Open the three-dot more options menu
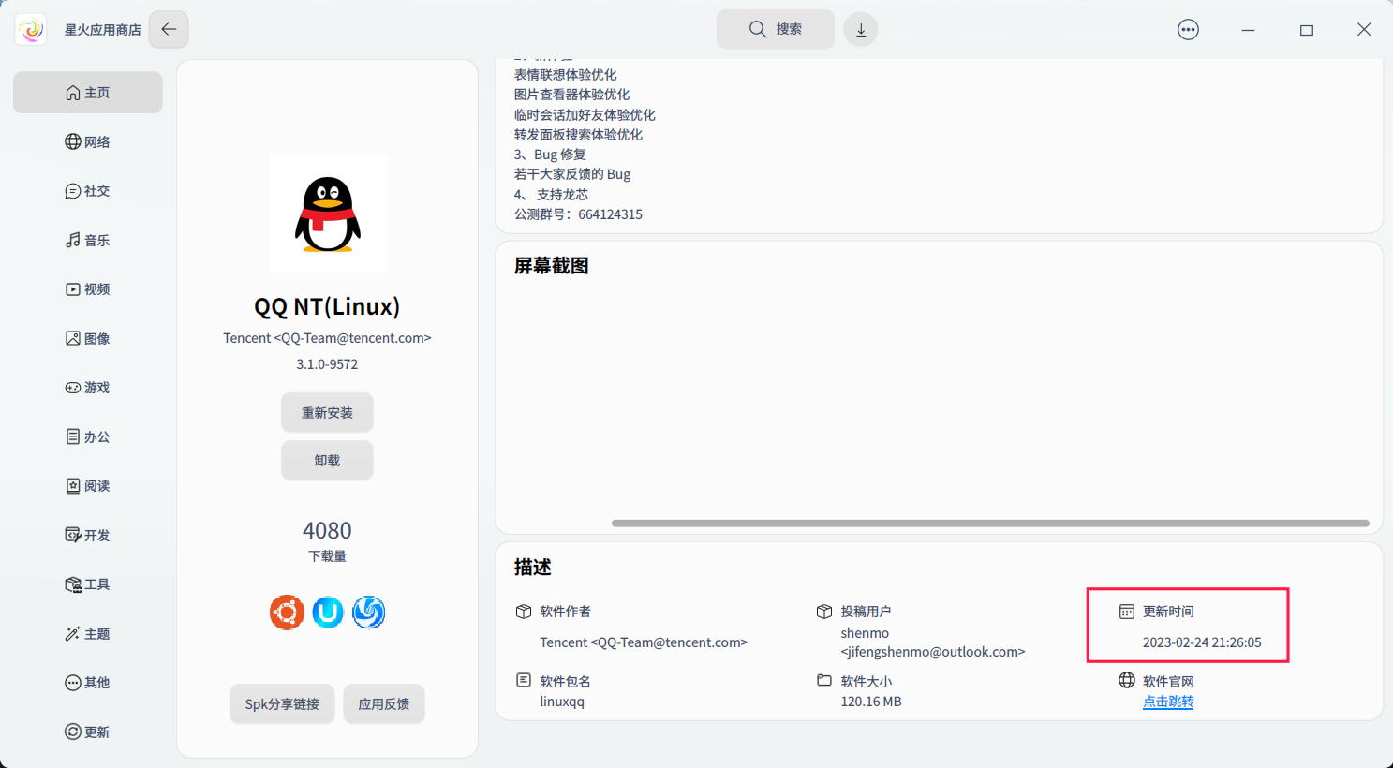 click(1188, 29)
